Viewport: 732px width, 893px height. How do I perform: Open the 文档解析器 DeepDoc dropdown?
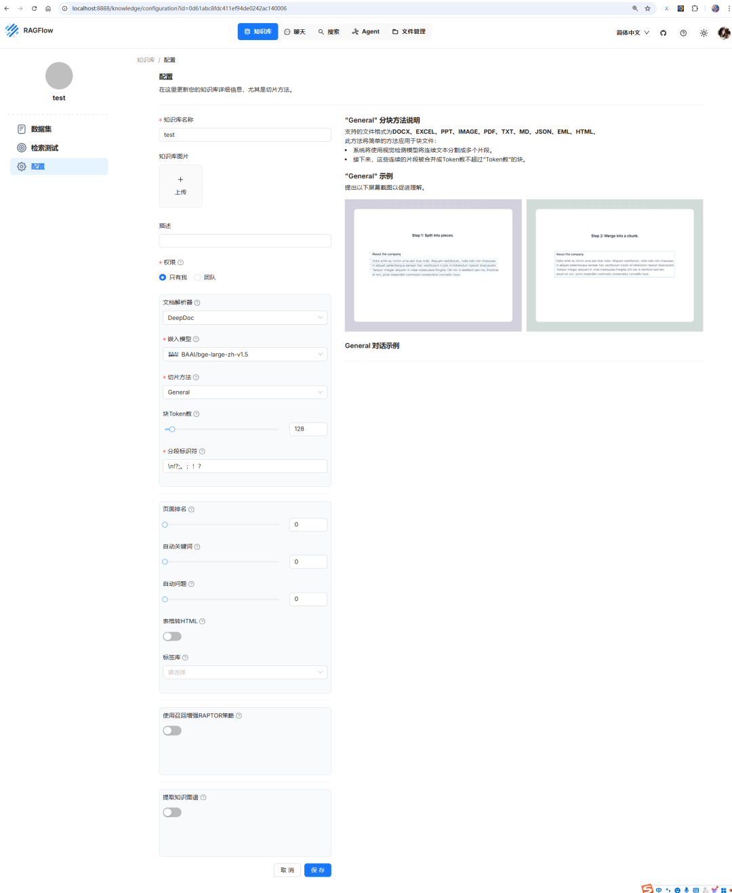(245, 318)
